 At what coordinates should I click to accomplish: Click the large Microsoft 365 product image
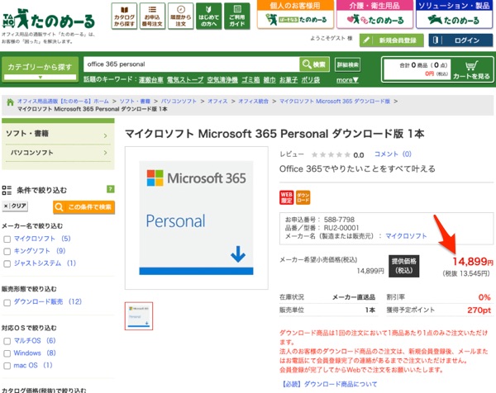(x=197, y=218)
